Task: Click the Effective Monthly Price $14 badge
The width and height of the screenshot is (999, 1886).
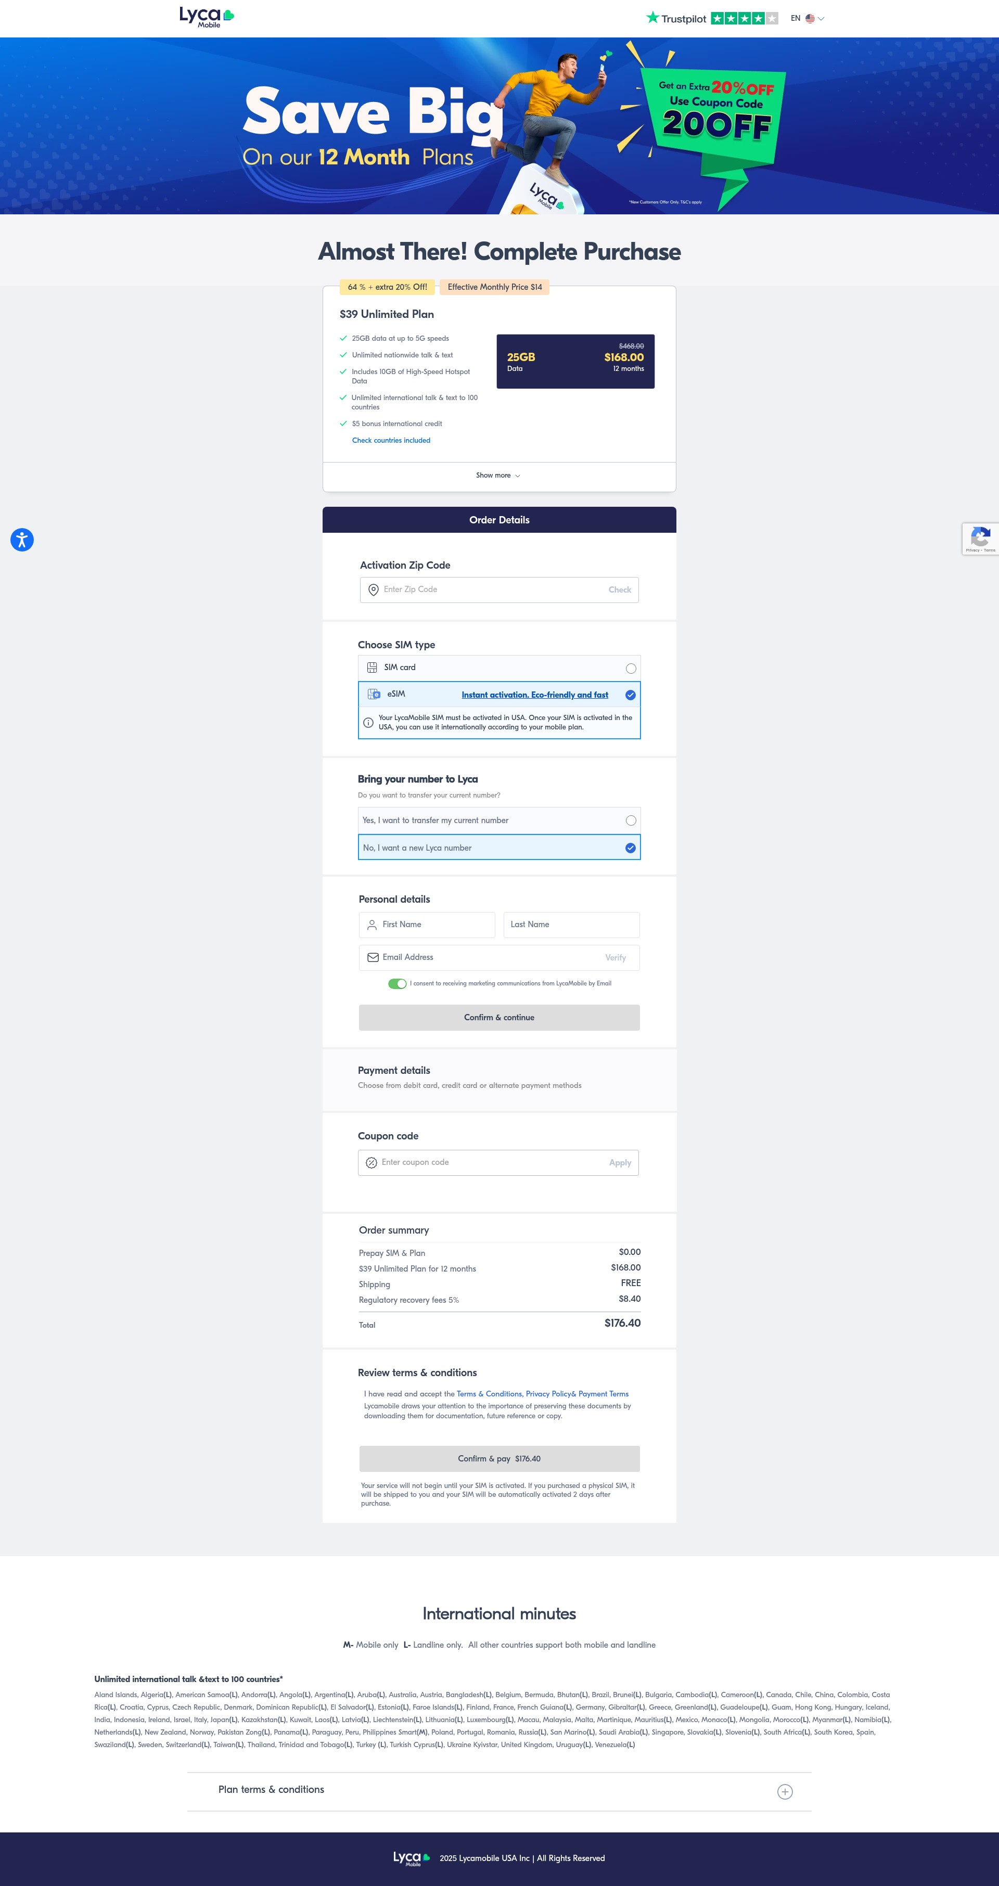Action: [x=494, y=287]
